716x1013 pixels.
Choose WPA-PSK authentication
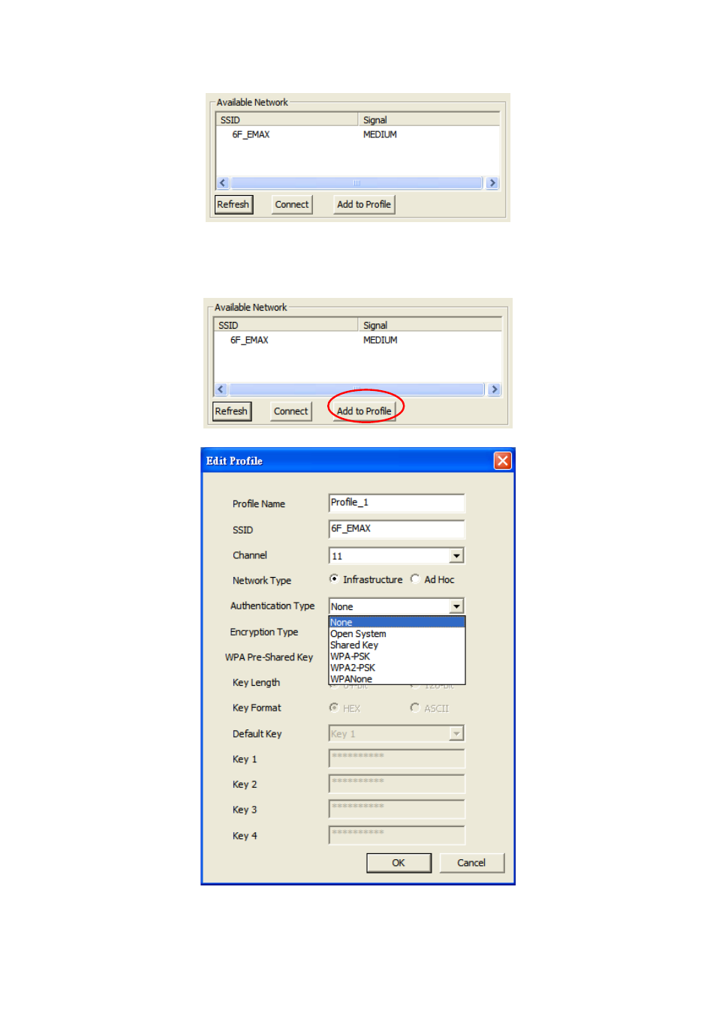[397, 657]
